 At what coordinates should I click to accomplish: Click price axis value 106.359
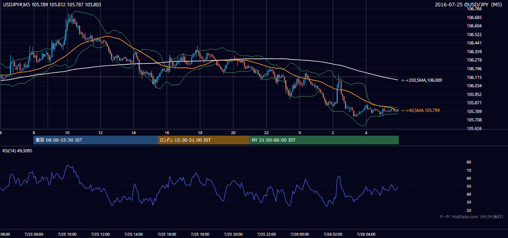[x=474, y=52]
